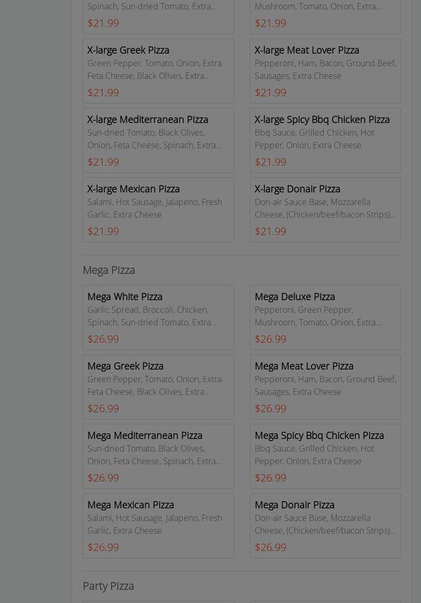The width and height of the screenshot is (421, 603).
Task: Select the Mega Deluxe Pizza card
Action: tap(325, 318)
